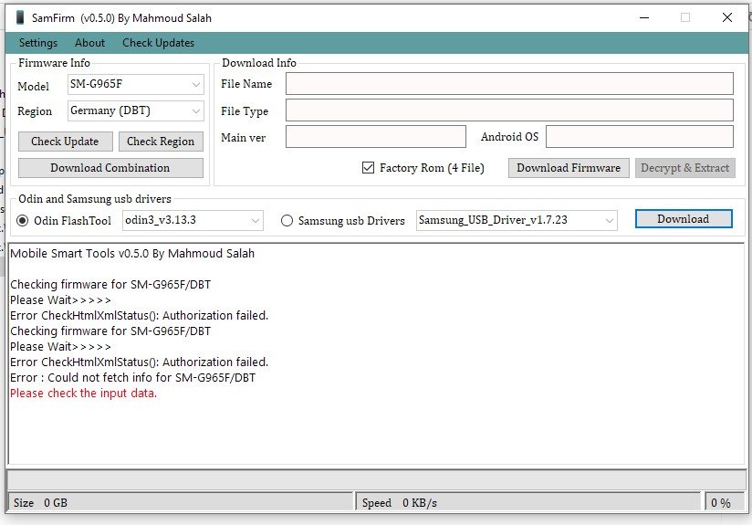
Task: Close the SamFirm window
Action: click(727, 17)
